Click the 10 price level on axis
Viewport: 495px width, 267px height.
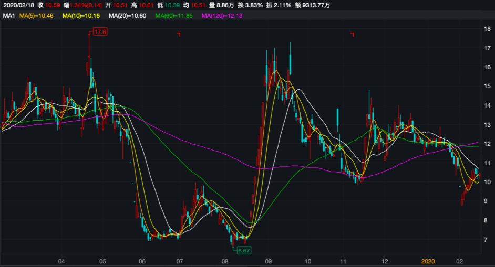(488, 182)
